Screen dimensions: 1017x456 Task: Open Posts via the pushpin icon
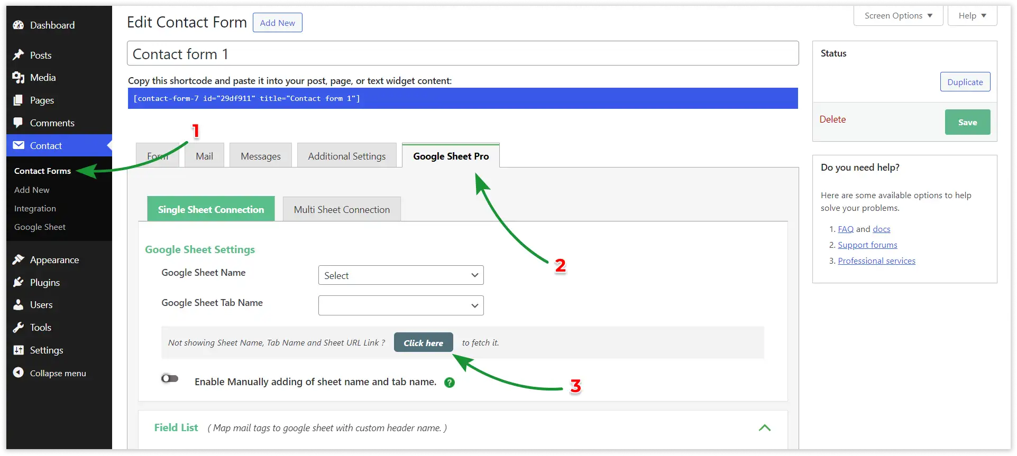[19, 55]
